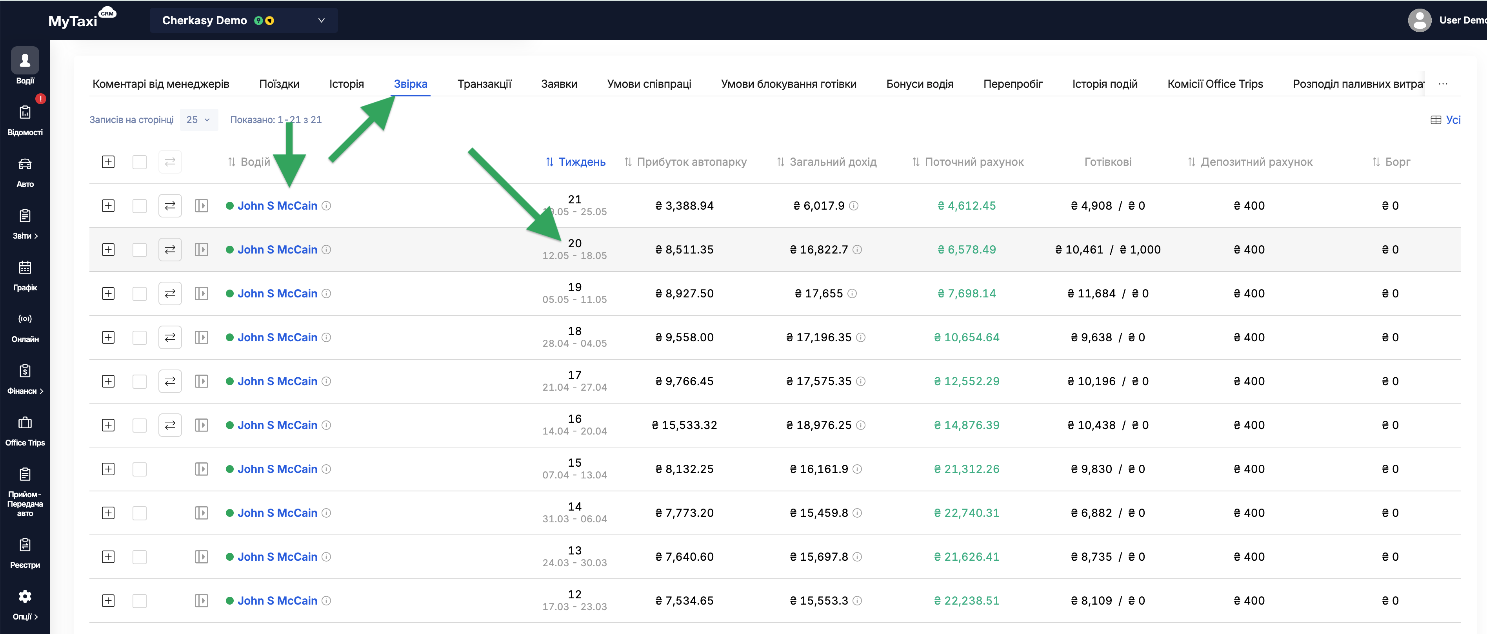Image resolution: width=1487 pixels, height=634 pixels.
Task: Sort by Борг column
Action: tap(1391, 162)
